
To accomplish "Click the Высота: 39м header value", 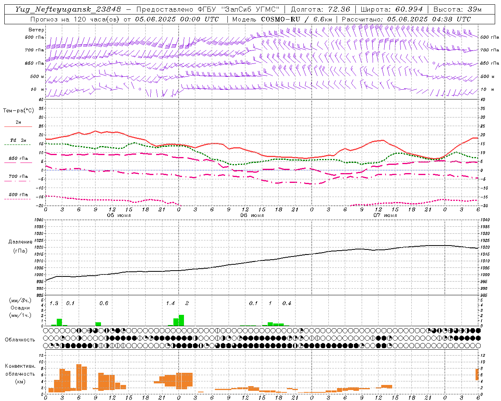I will pos(458,9).
